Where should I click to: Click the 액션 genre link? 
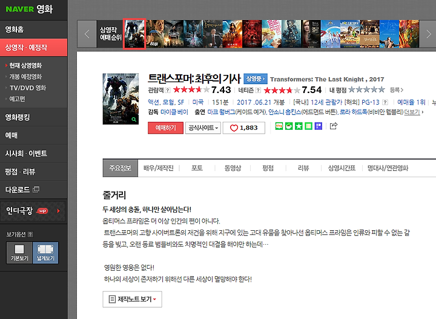[153, 102]
